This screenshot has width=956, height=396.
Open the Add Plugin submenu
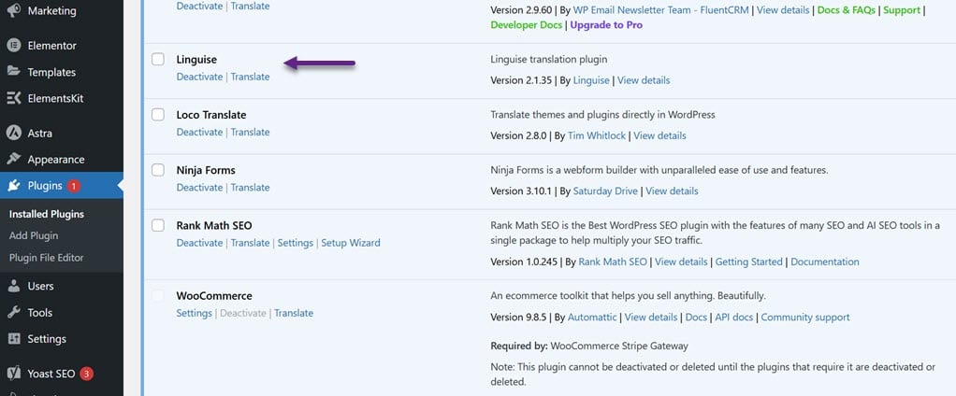coord(34,235)
